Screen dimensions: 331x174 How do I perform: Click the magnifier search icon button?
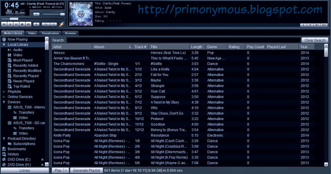310,25
